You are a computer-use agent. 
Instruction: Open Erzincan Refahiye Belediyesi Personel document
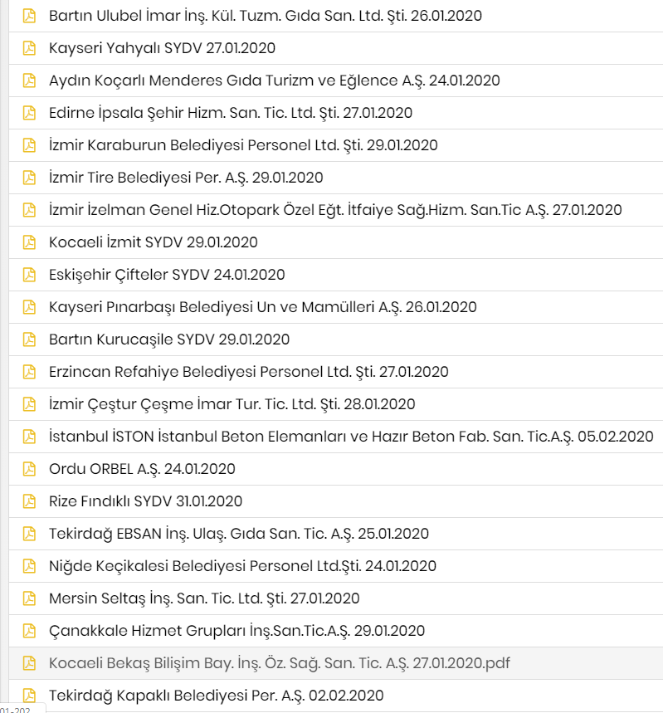[x=249, y=372]
